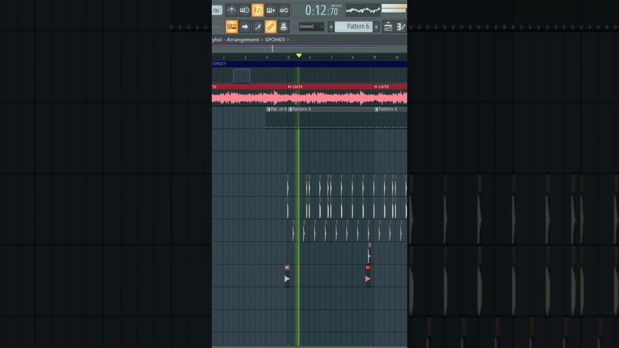Toggle the metronome button

(x=232, y=10)
